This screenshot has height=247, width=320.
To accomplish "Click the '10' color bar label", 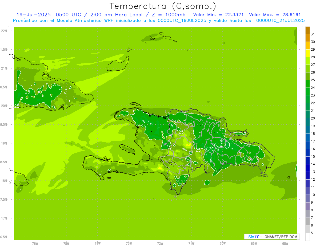I will pos(313,195).
